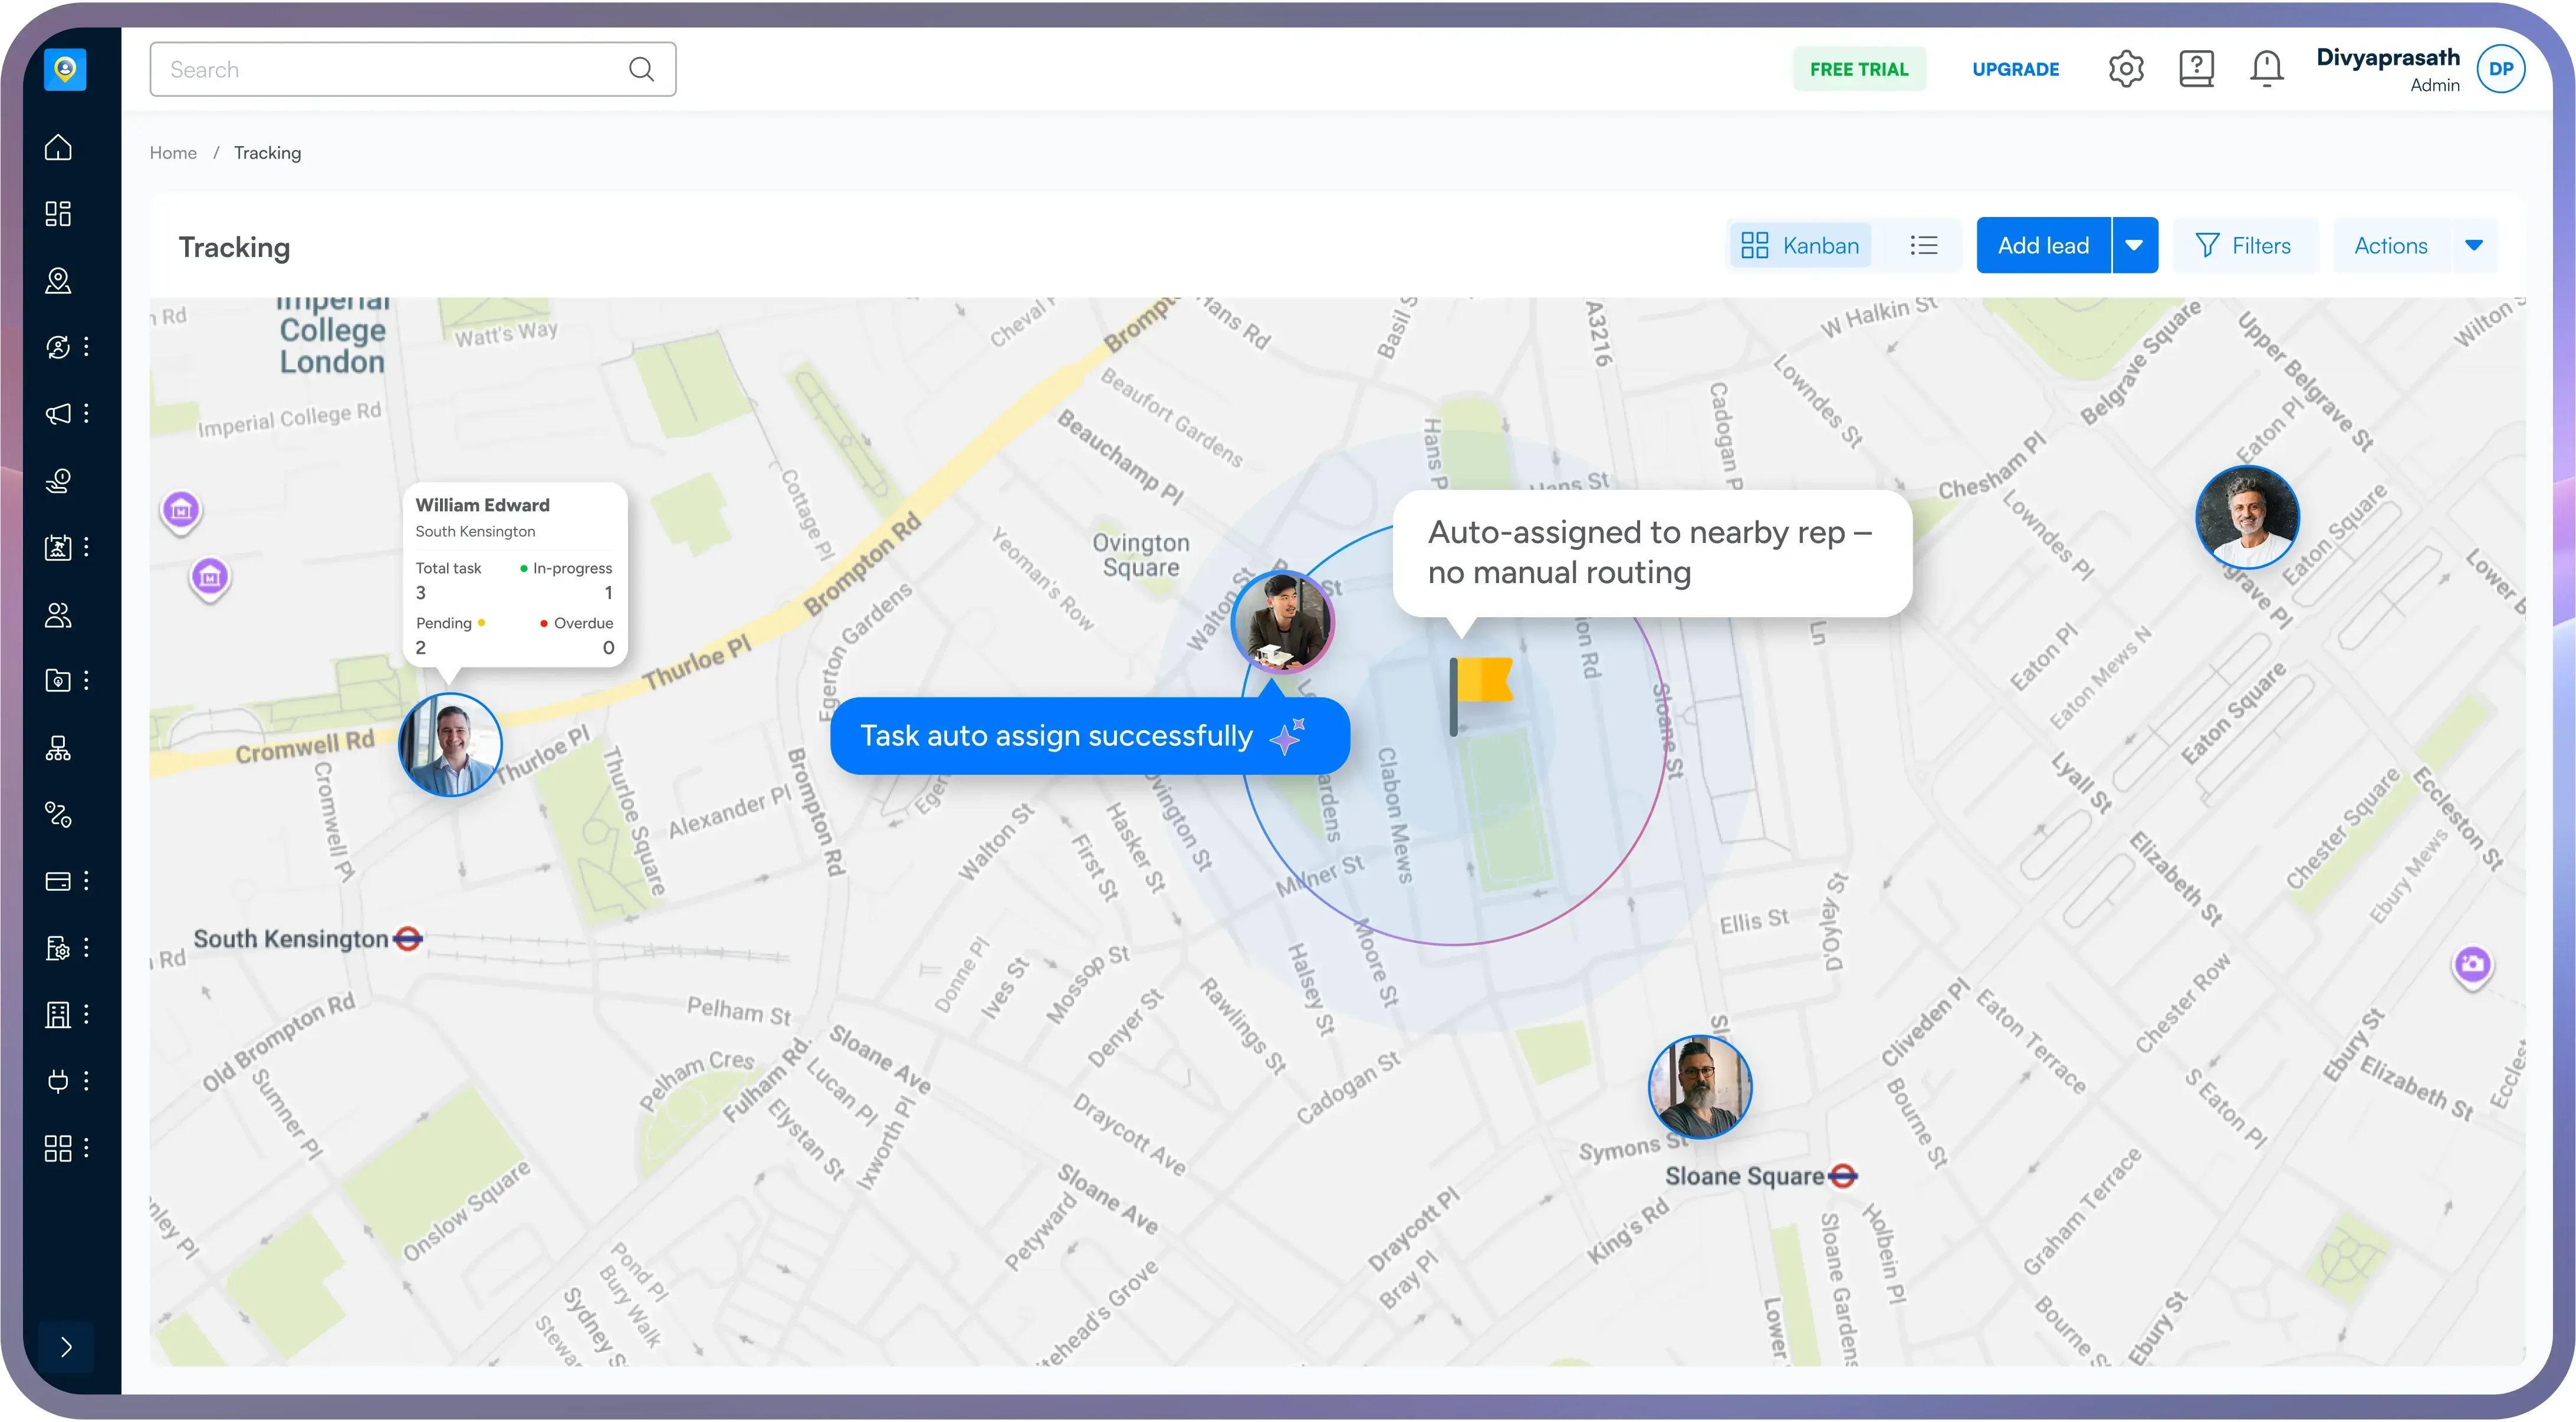Expand the sidebar with the arrow button
Image resolution: width=2576 pixels, height=1422 pixels.
[x=66, y=1347]
